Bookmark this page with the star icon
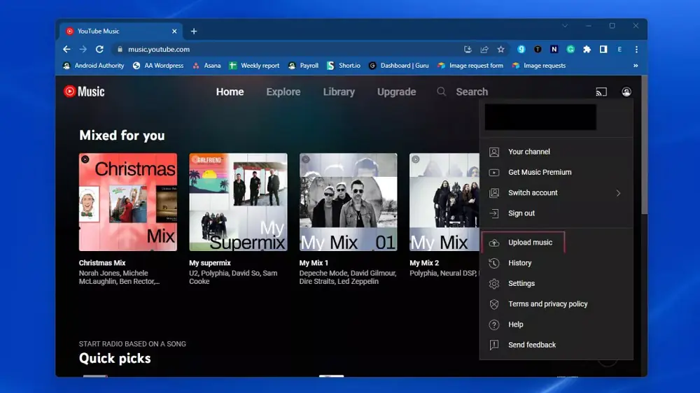This screenshot has height=393, width=700. pyautogui.click(x=500, y=50)
